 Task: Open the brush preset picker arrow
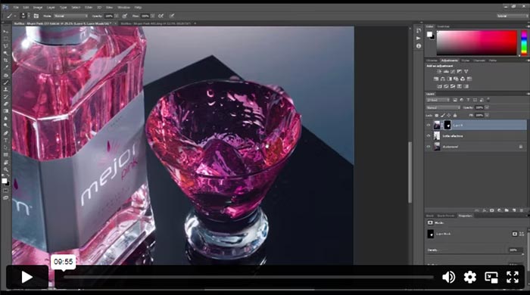29,16
